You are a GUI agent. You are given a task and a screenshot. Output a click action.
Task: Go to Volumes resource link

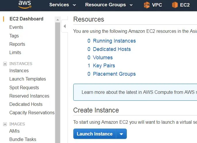pos(103,58)
